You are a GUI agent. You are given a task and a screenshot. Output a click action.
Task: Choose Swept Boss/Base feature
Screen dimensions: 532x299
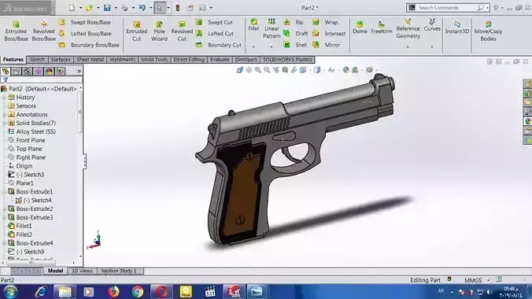click(x=85, y=22)
